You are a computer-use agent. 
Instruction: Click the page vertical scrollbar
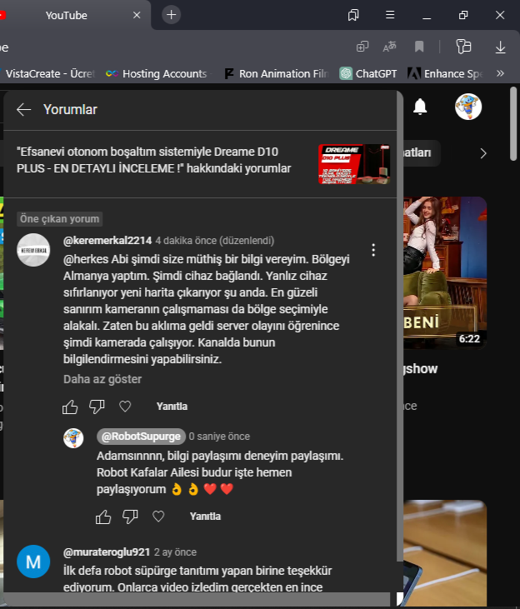tap(513, 123)
